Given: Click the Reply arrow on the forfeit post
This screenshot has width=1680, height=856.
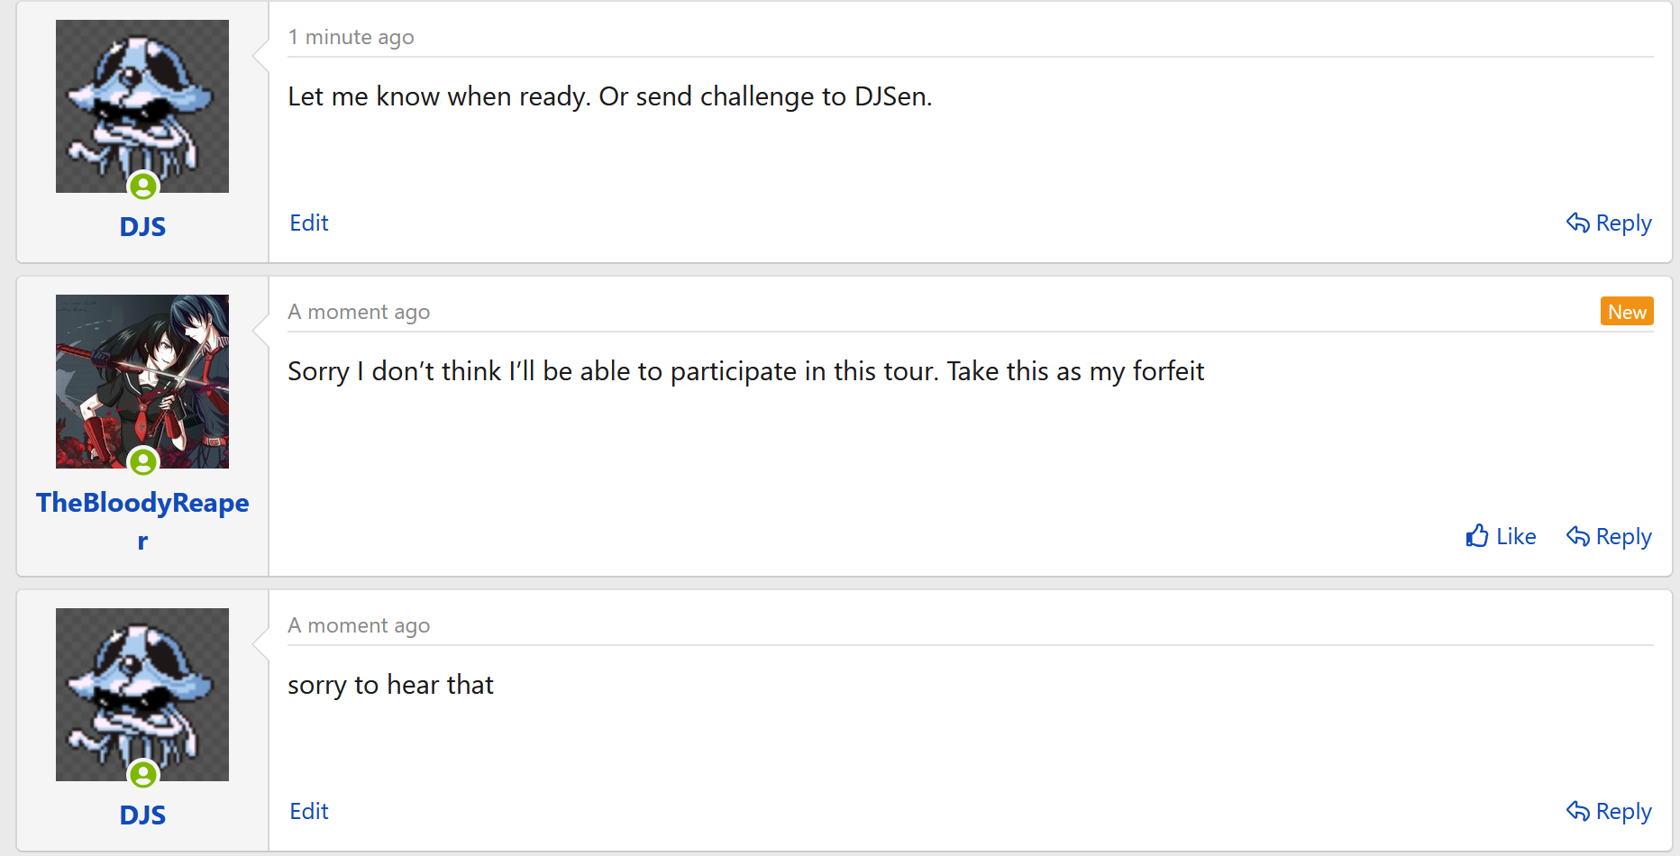Looking at the screenshot, I should (x=1577, y=536).
